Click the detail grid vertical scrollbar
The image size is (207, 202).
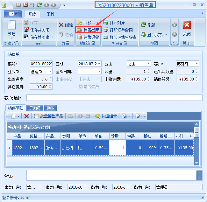(197, 146)
